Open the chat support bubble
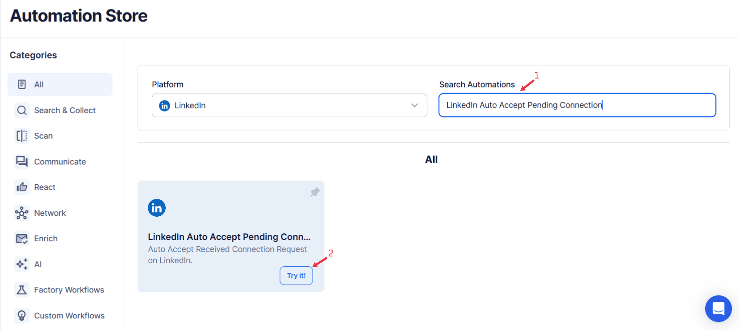The height and width of the screenshot is (330, 740). pyautogui.click(x=718, y=309)
